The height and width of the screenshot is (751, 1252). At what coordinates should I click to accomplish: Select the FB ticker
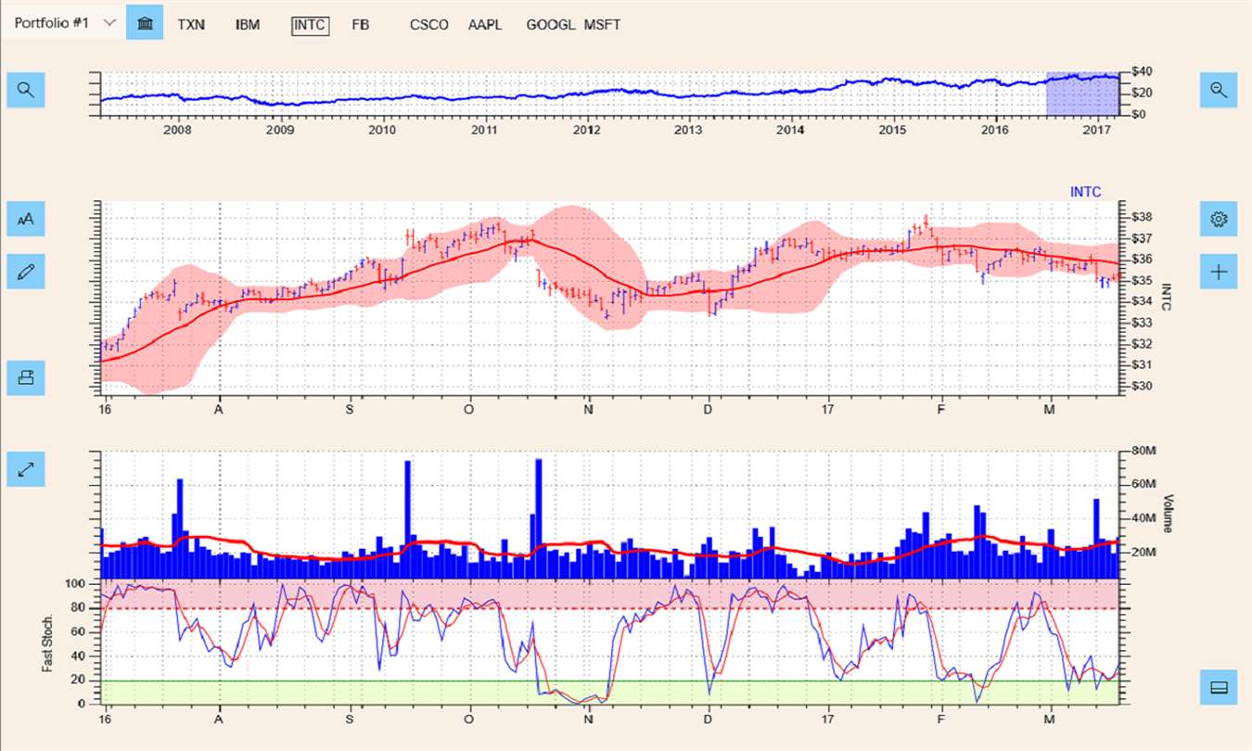click(x=361, y=25)
